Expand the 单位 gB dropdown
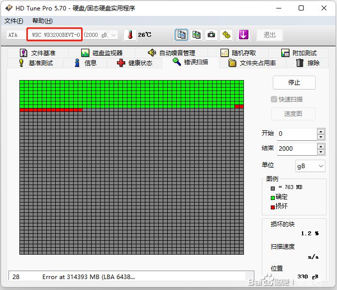Viewport: 337px width, 290px height. click(x=310, y=166)
